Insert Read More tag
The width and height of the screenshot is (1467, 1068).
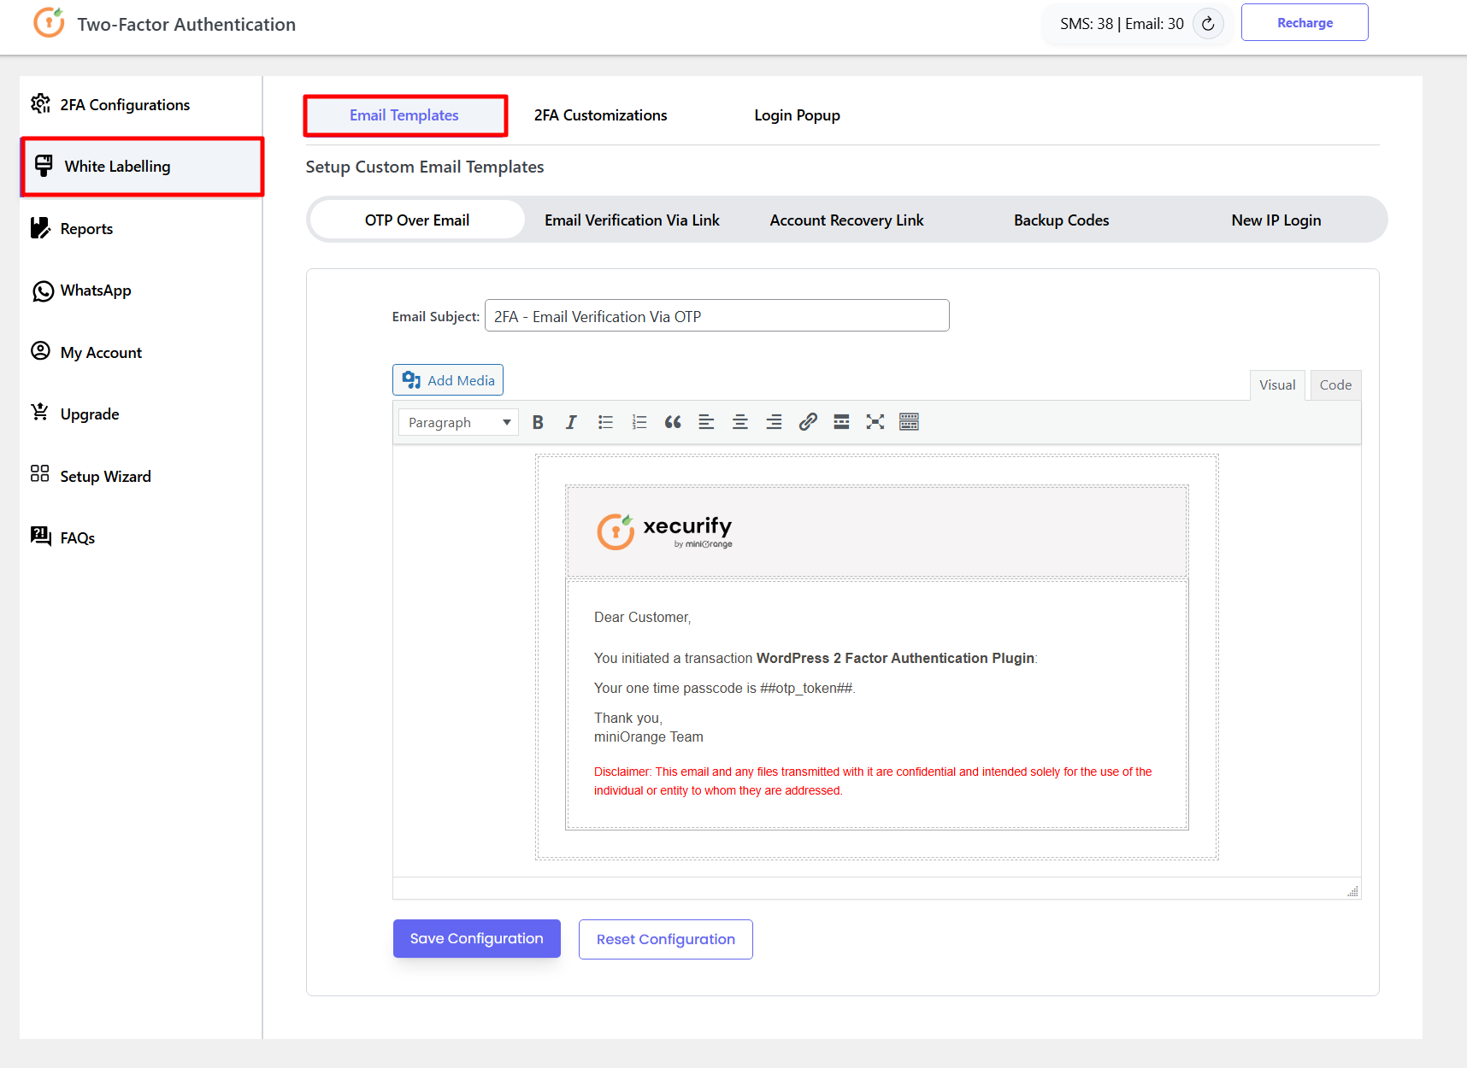click(841, 422)
